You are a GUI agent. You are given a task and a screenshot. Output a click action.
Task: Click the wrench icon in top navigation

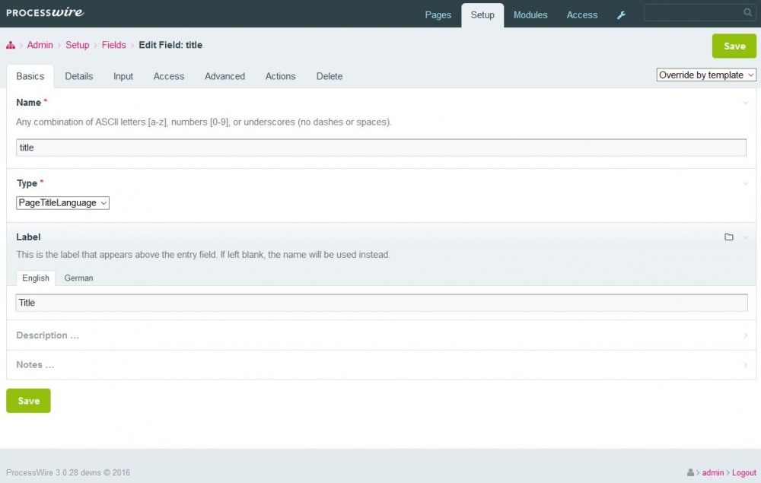[x=621, y=15]
